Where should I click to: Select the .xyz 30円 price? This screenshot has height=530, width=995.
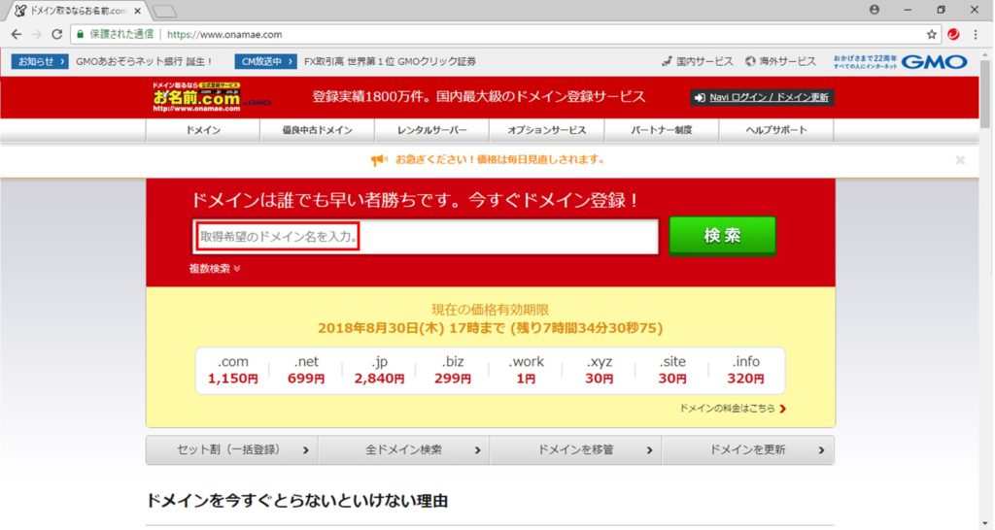[599, 370]
